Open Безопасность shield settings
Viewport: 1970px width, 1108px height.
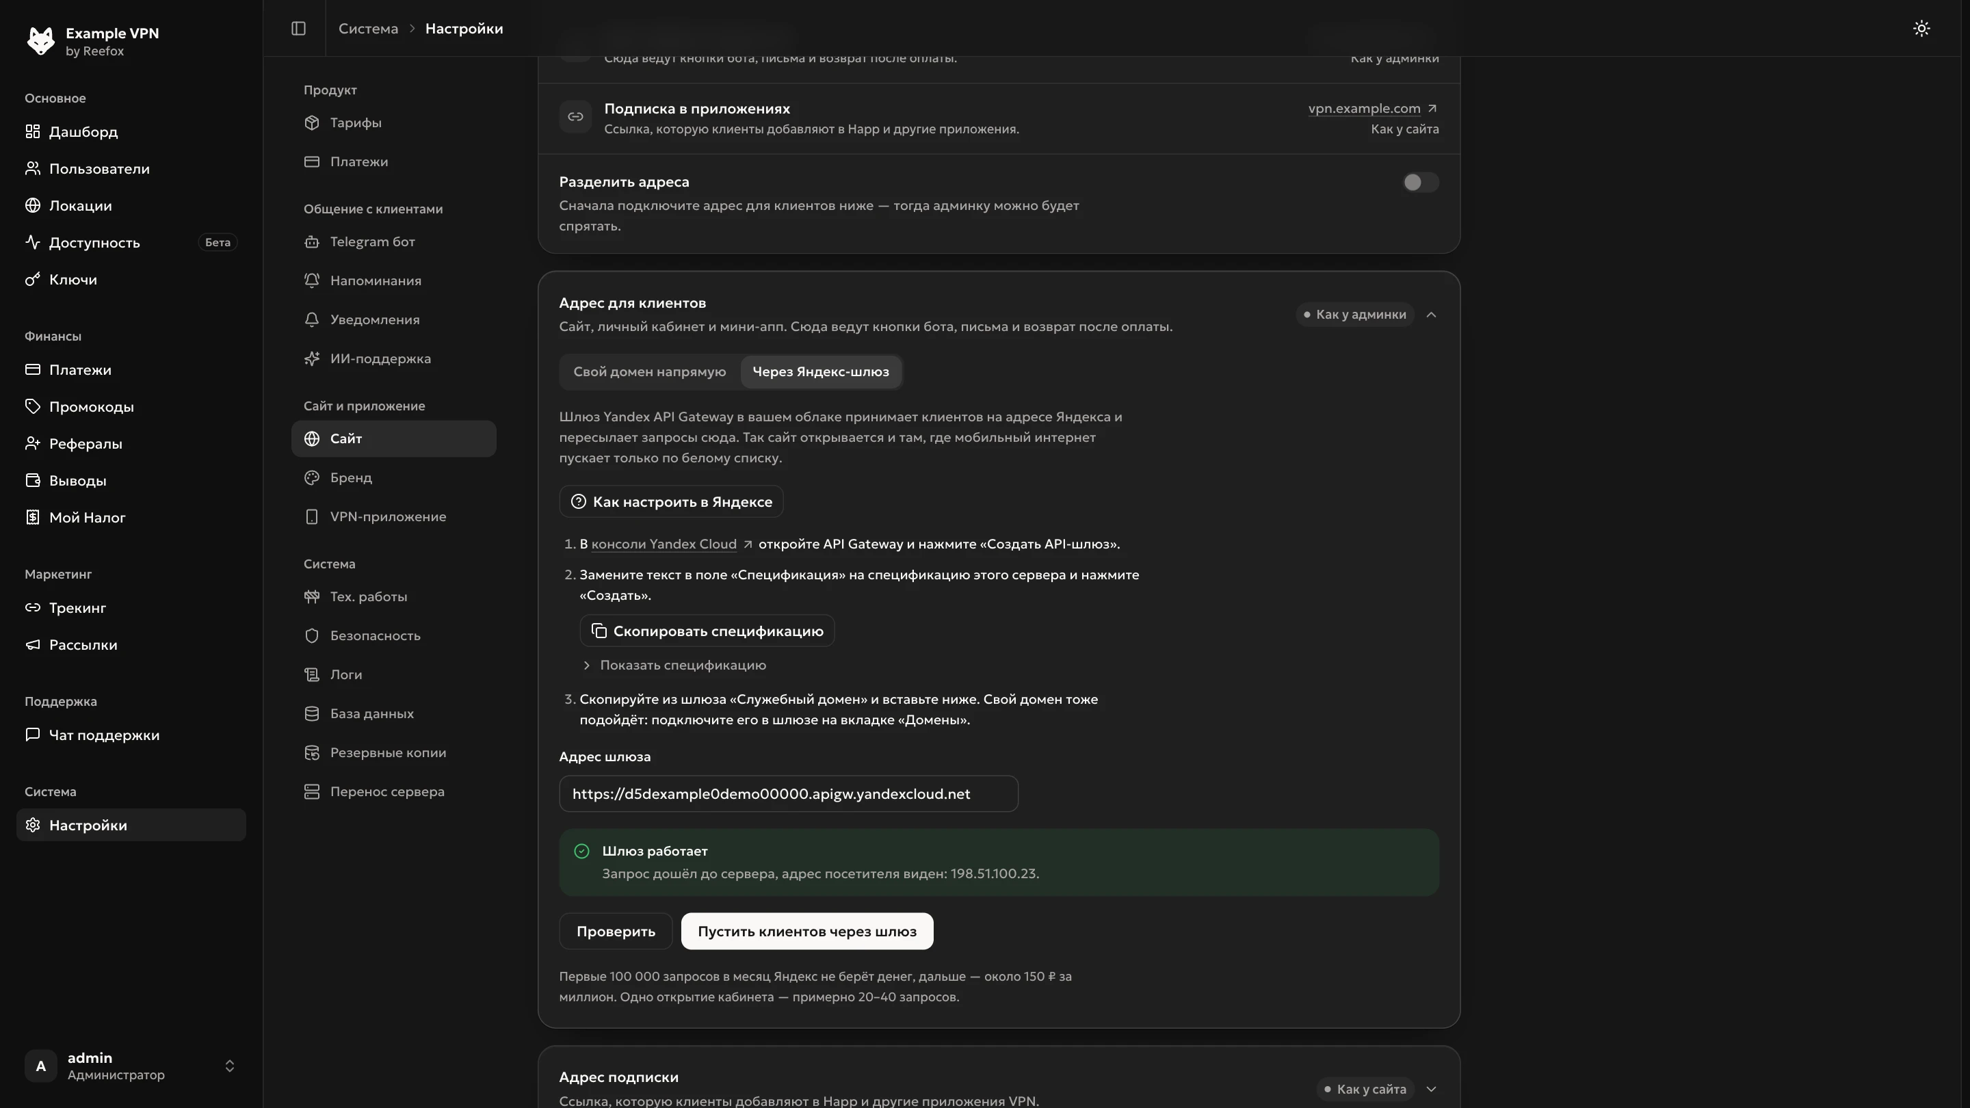[x=394, y=635]
